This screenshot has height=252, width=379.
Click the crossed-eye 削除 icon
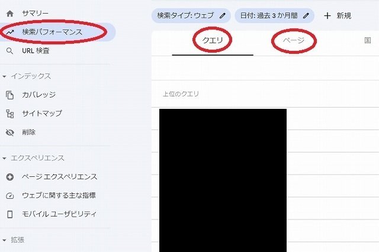tap(10, 133)
